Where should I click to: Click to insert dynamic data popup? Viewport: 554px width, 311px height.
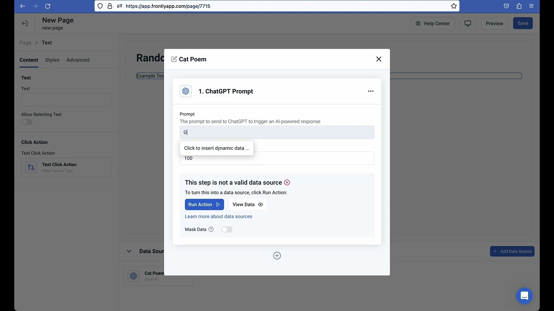[x=216, y=148]
